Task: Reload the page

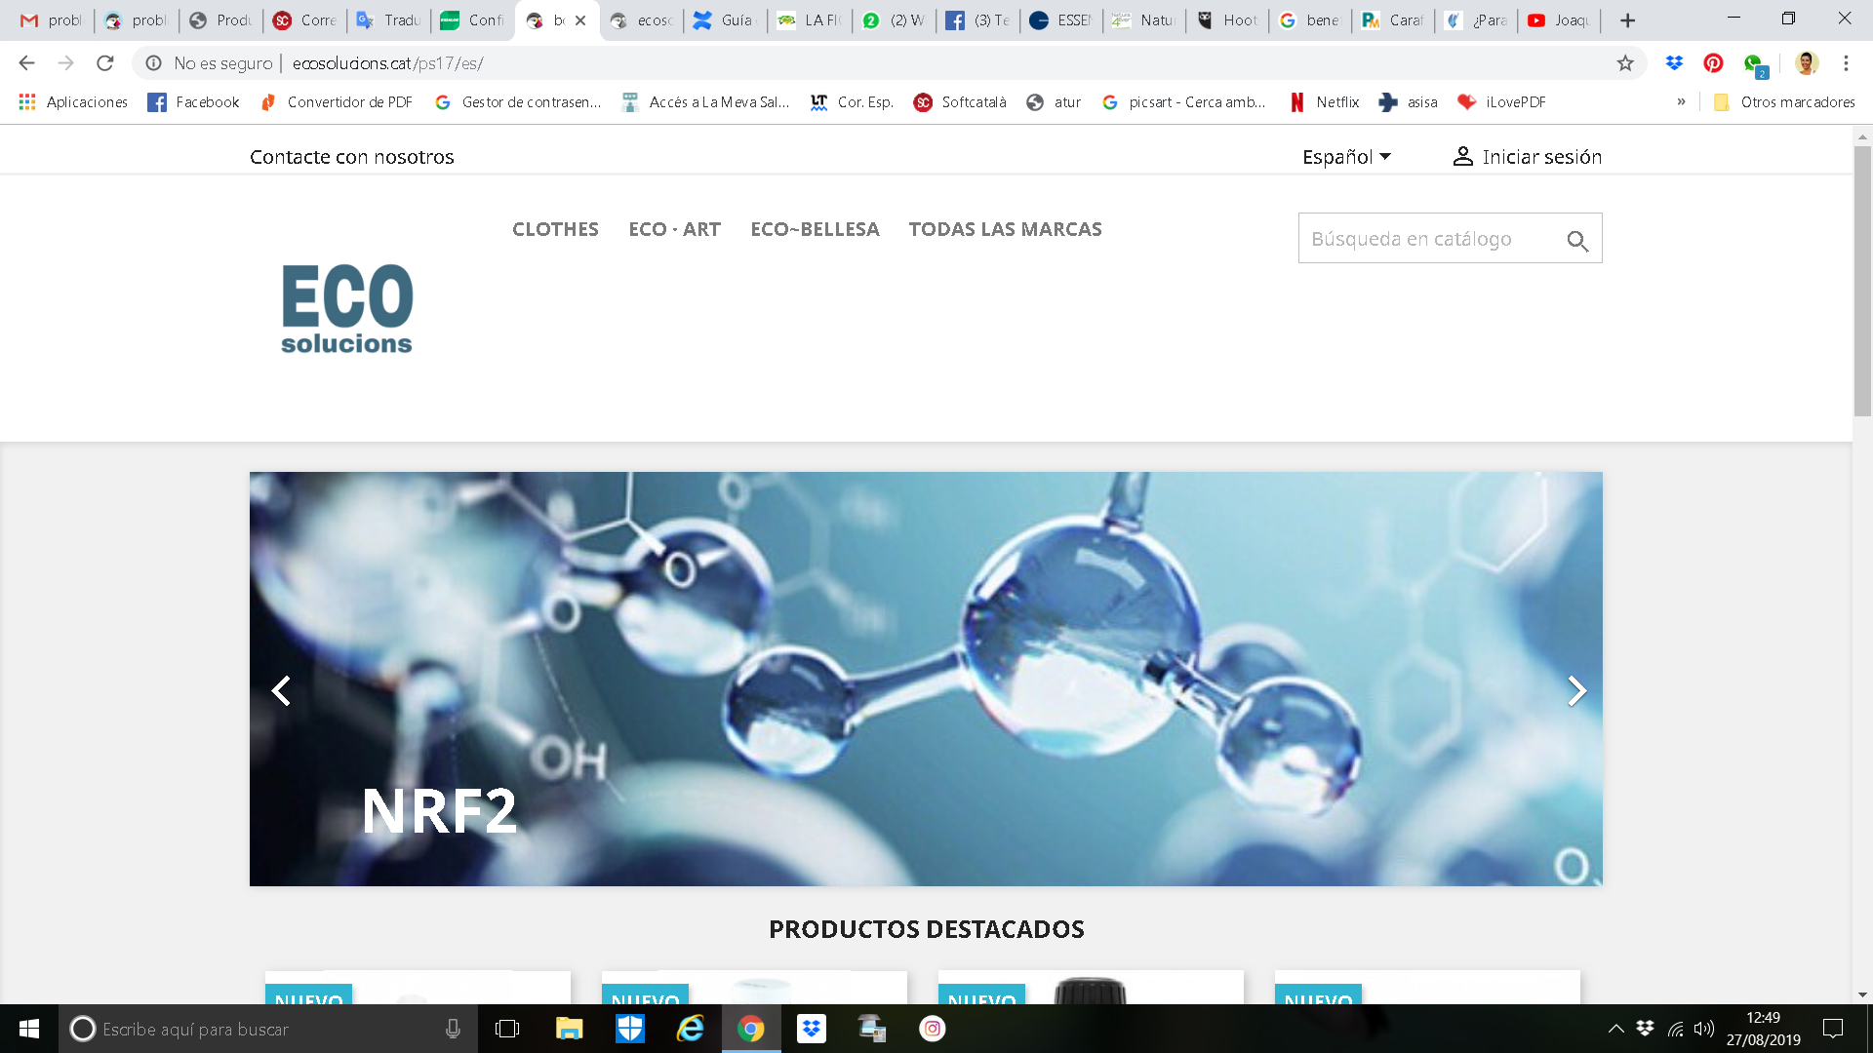Action: tap(104, 63)
